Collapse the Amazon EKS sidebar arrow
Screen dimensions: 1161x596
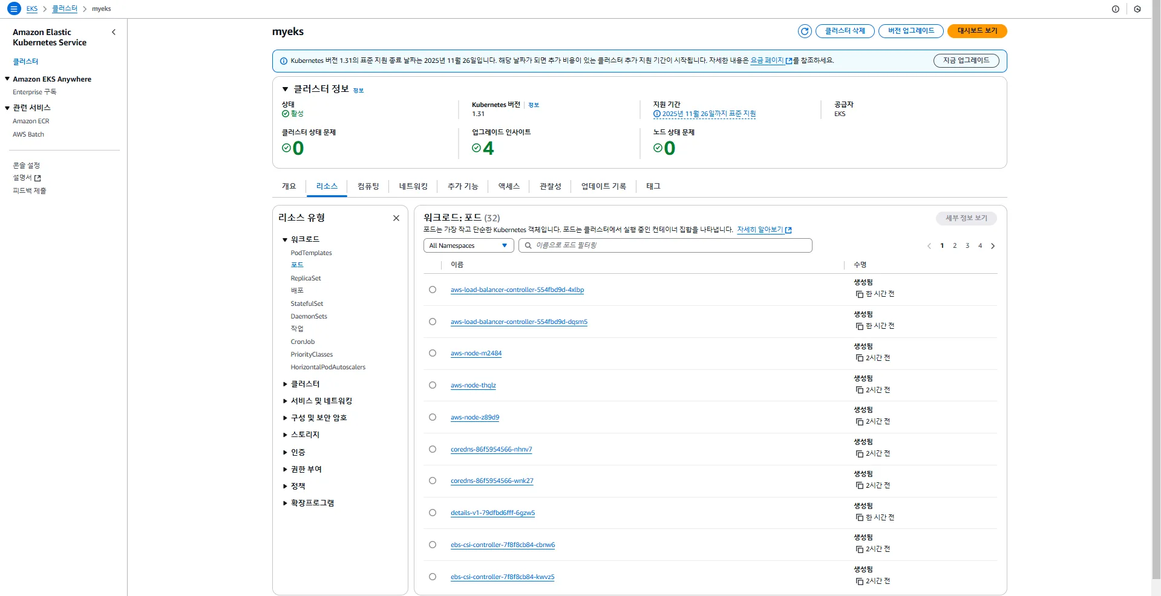(x=114, y=32)
